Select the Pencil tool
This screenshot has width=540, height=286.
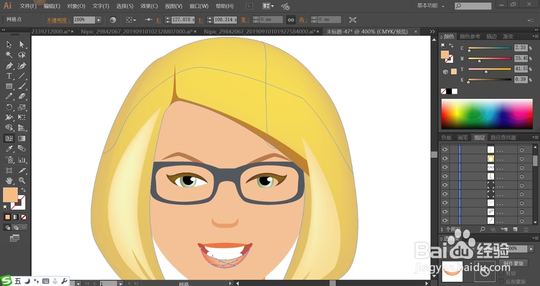(9, 97)
